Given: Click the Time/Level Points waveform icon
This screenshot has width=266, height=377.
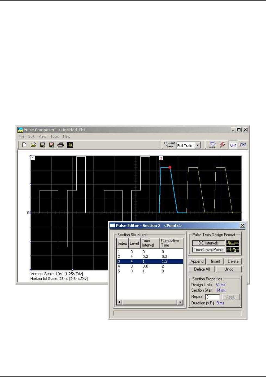Looking at the screenshot, I should click(x=233, y=250).
